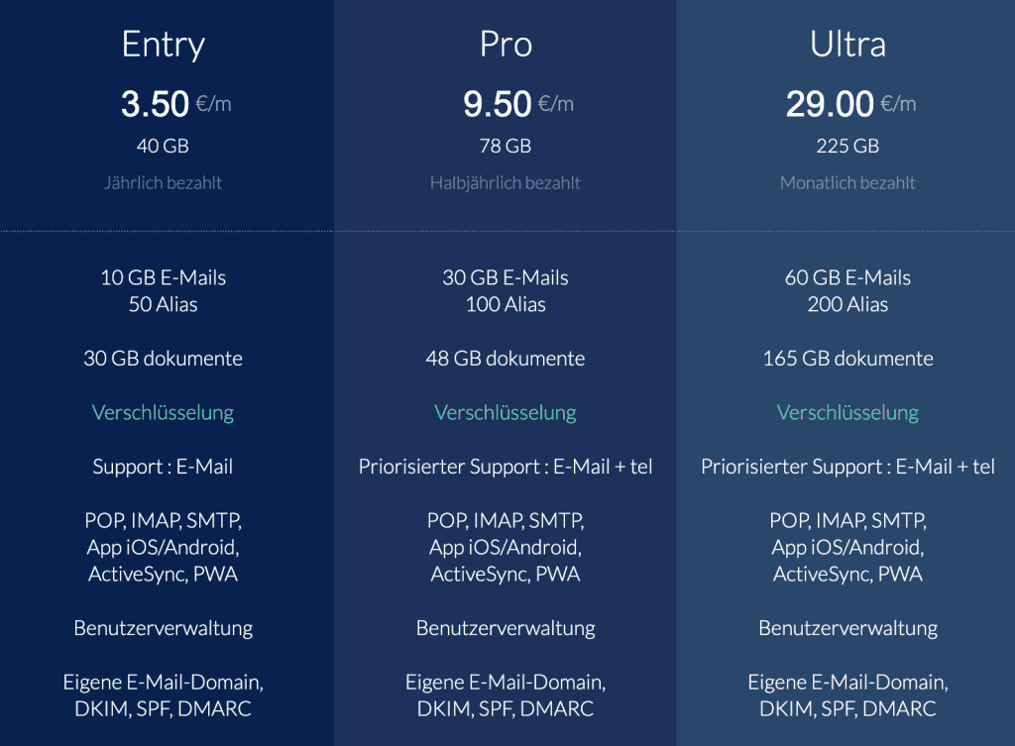The image size is (1015, 746).
Task: Click '100 Alias' in the Pro plan
Action: [x=506, y=305]
